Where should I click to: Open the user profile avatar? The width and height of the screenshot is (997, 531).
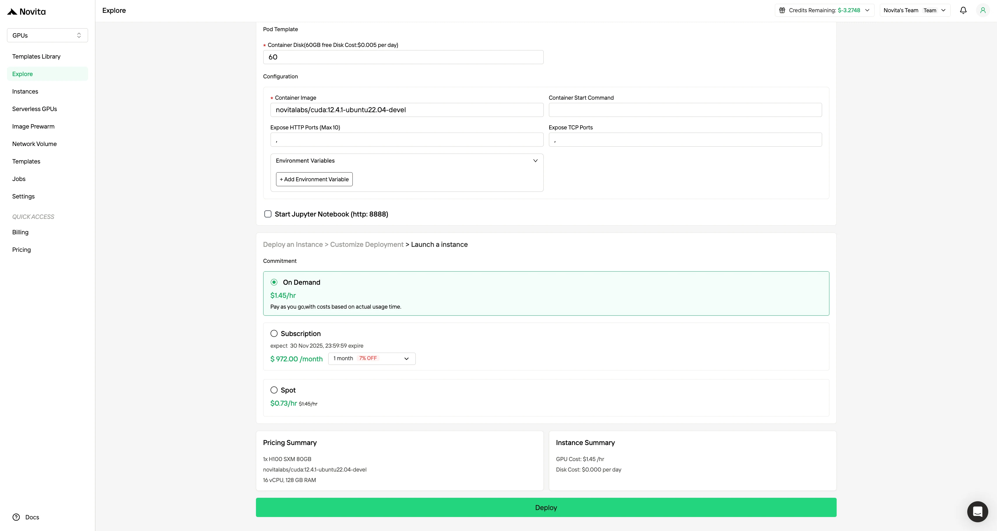pos(983,10)
